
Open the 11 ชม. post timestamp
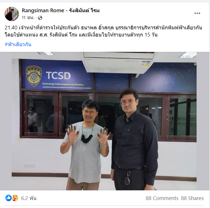point(28,18)
